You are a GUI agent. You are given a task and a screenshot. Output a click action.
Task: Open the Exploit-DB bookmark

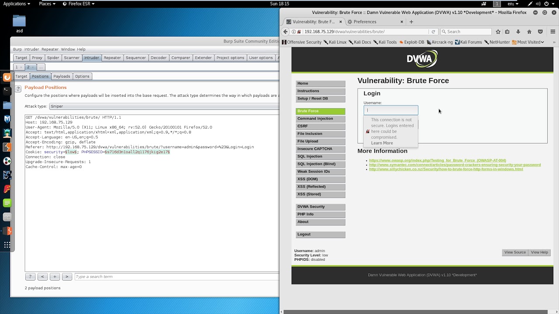[411, 42]
